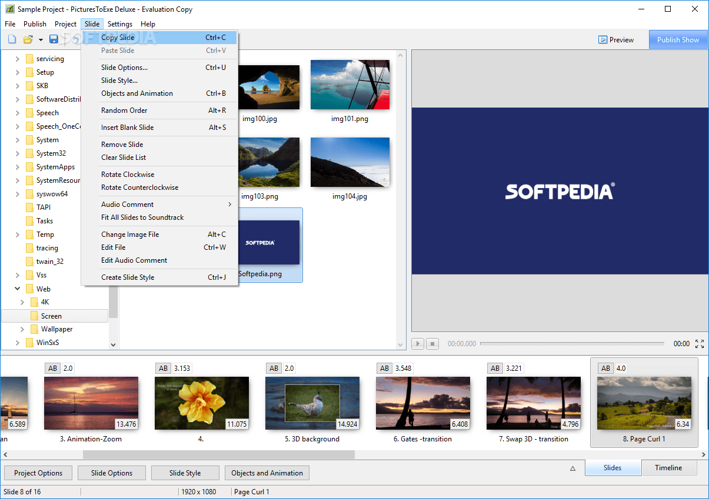Select the Screen folder in tree
The width and height of the screenshot is (709, 499).
pos(55,316)
